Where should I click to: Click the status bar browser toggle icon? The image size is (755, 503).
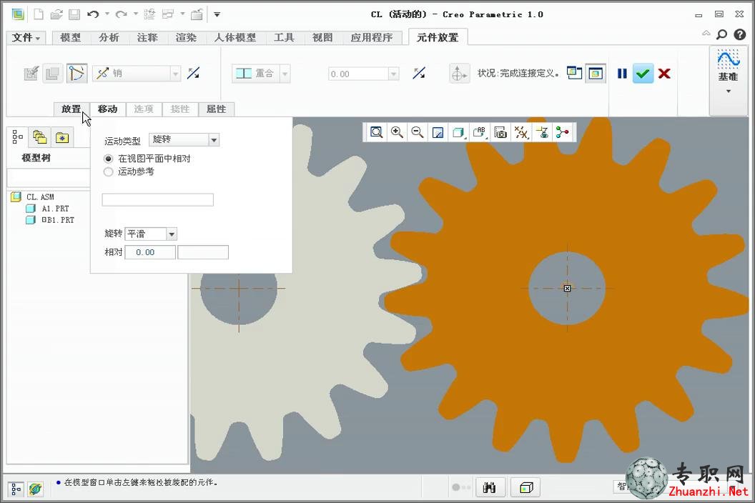[x=35, y=489]
